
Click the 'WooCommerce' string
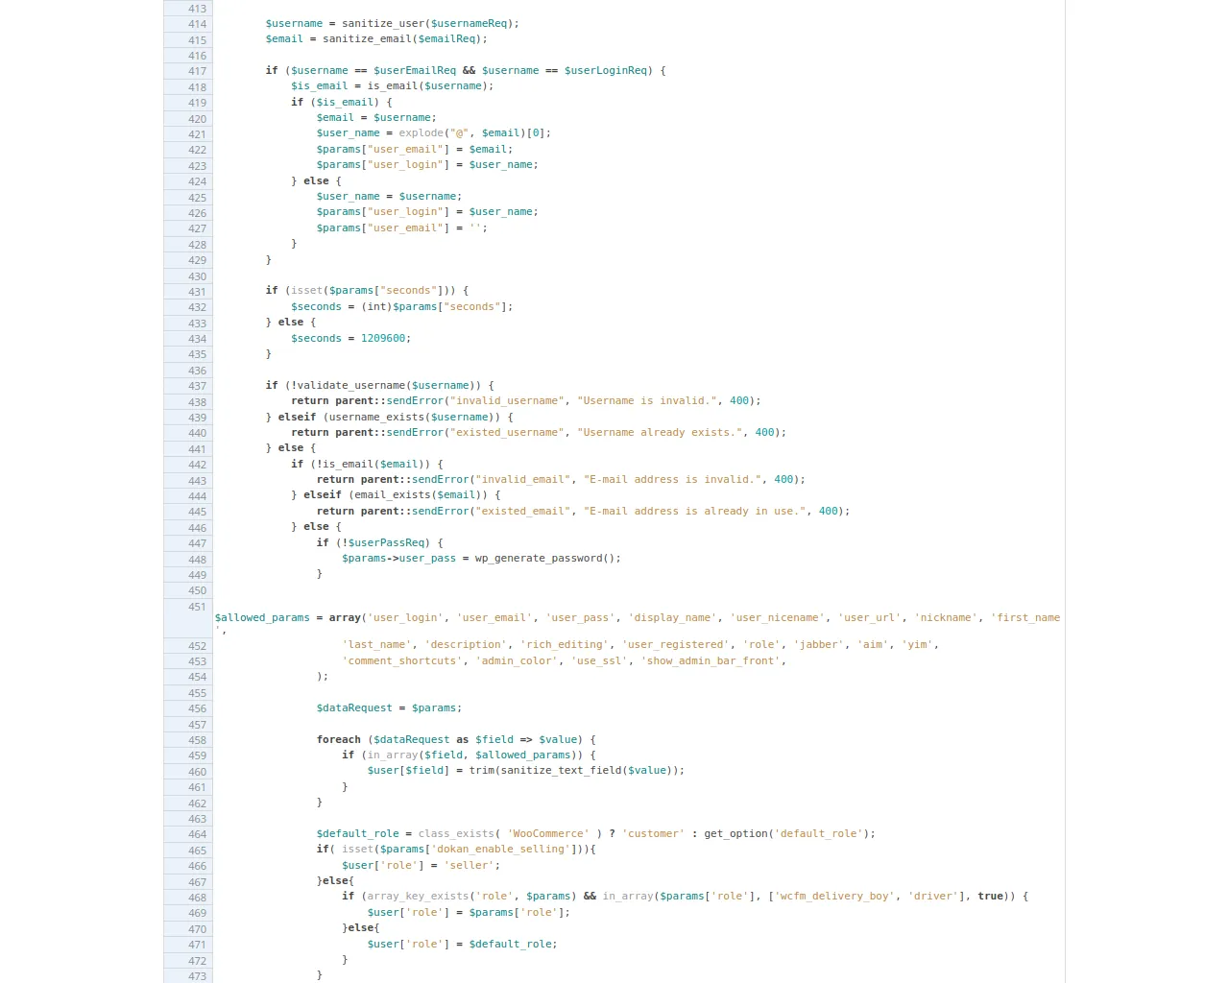[548, 833]
